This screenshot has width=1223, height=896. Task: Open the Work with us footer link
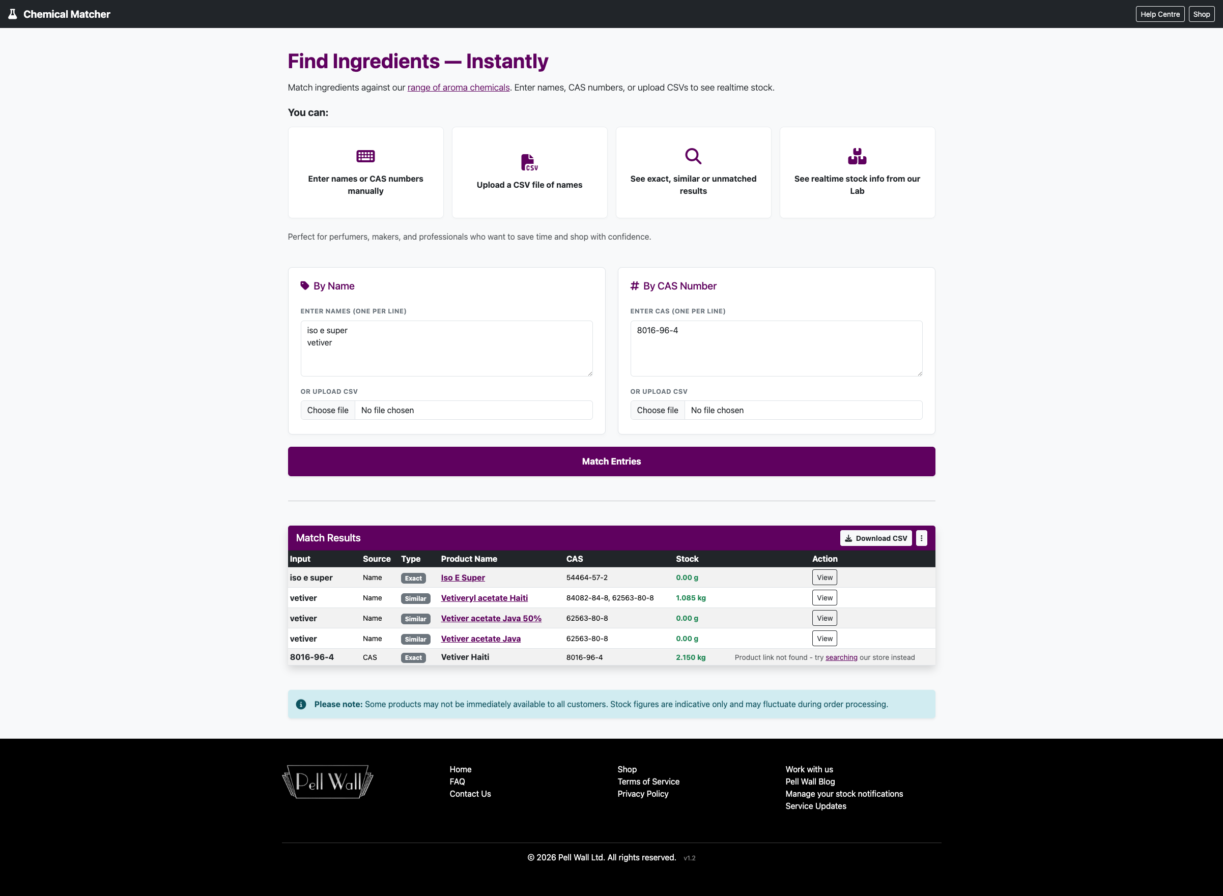click(809, 770)
